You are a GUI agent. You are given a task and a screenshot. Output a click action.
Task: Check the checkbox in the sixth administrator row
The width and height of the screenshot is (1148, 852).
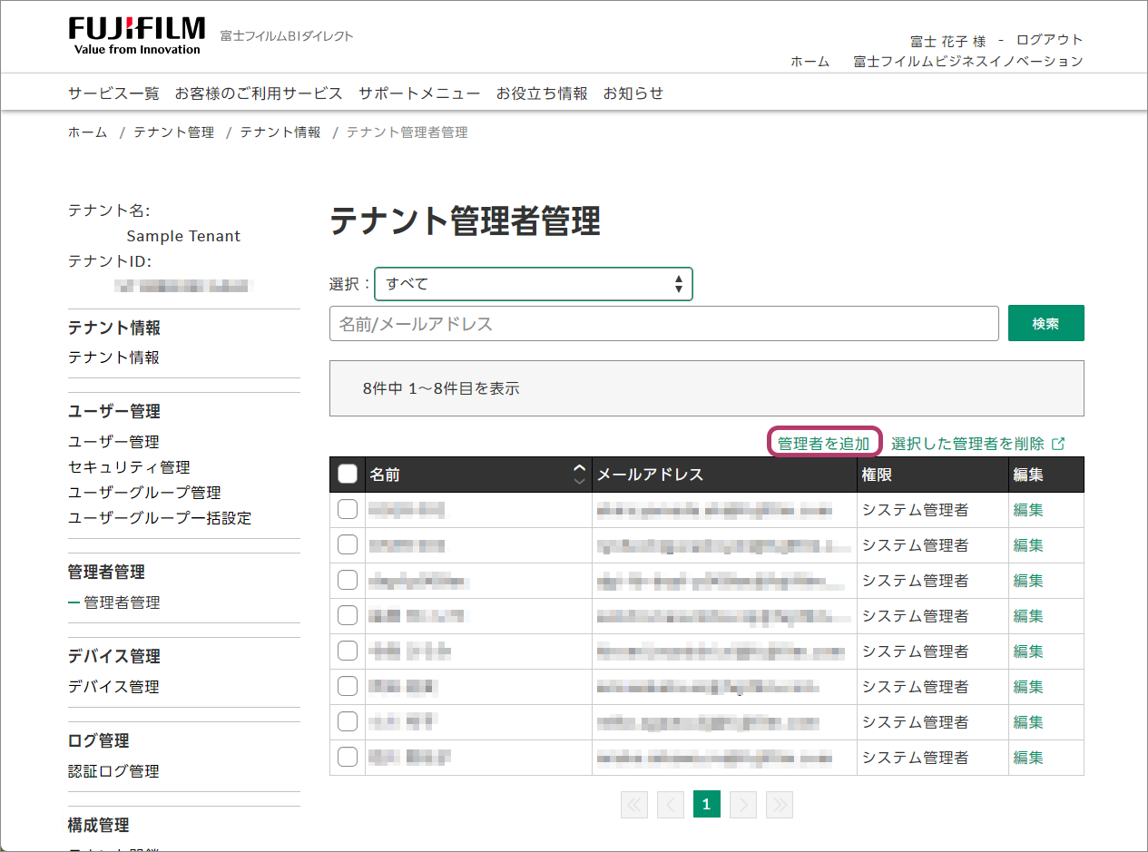[348, 686]
